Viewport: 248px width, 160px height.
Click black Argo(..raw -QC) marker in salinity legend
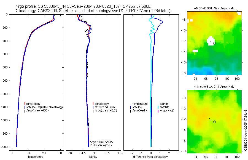93,111
